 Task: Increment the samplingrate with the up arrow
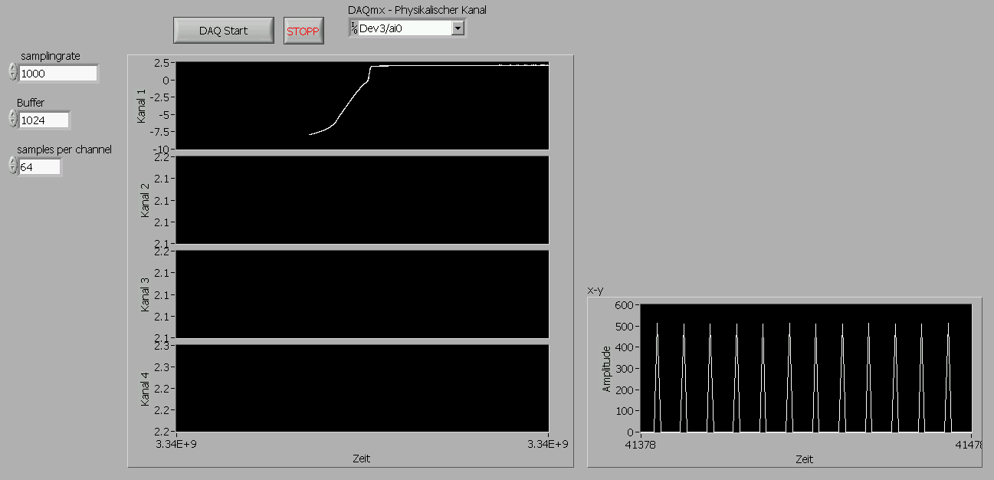pyautogui.click(x=12, y=69)
